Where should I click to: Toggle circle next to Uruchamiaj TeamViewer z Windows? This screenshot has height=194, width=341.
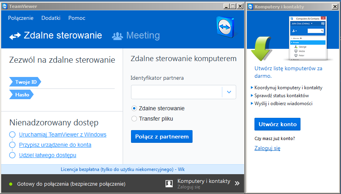pyautogui.click(x=12, y=134)
